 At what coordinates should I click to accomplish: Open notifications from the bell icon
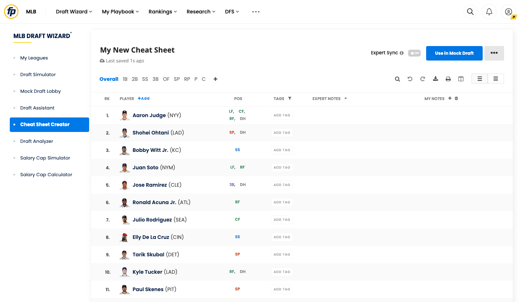tap(489, 11)
